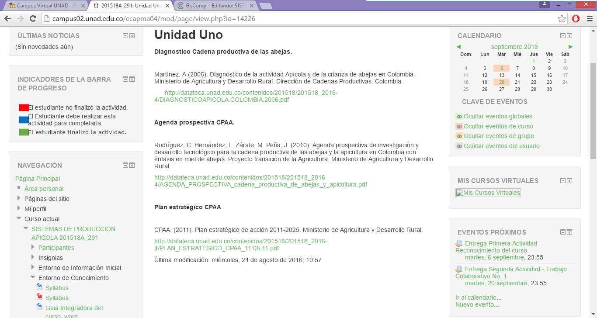Collapse the Calendario block with minus icon
This screenshot has height=318, width=597.
coord(563,36)
